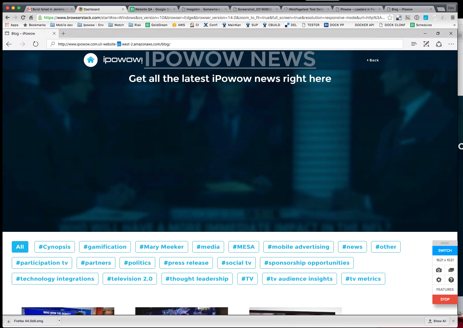
Task: Click Chrome home button
Action: 31,17
